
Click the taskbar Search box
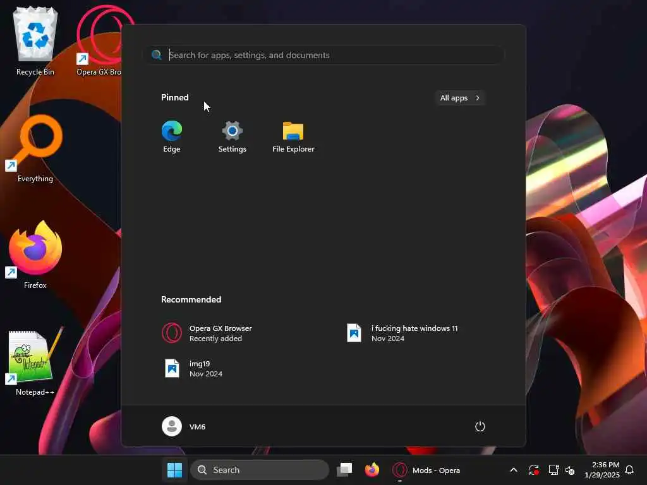(x=260, y=470)
